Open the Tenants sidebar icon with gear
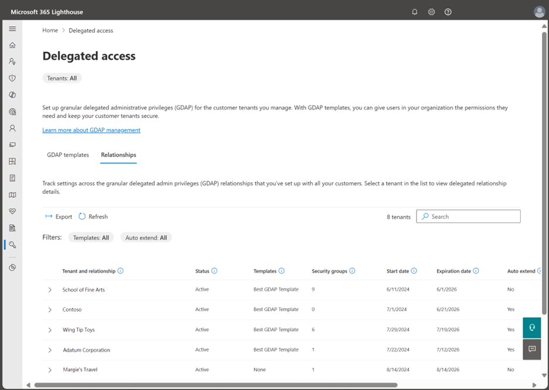Image resolution: width=549 pixels, height=390 pixels. [12, 62]
